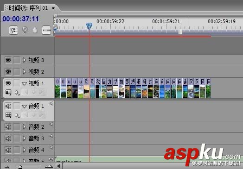This screenshot has width=243, height=169.
Task: Toggle lock box for 音频 3 track
Action: (x=16, y=138)
